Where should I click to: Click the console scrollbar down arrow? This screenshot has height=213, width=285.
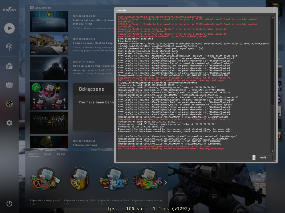click(272, 151)
